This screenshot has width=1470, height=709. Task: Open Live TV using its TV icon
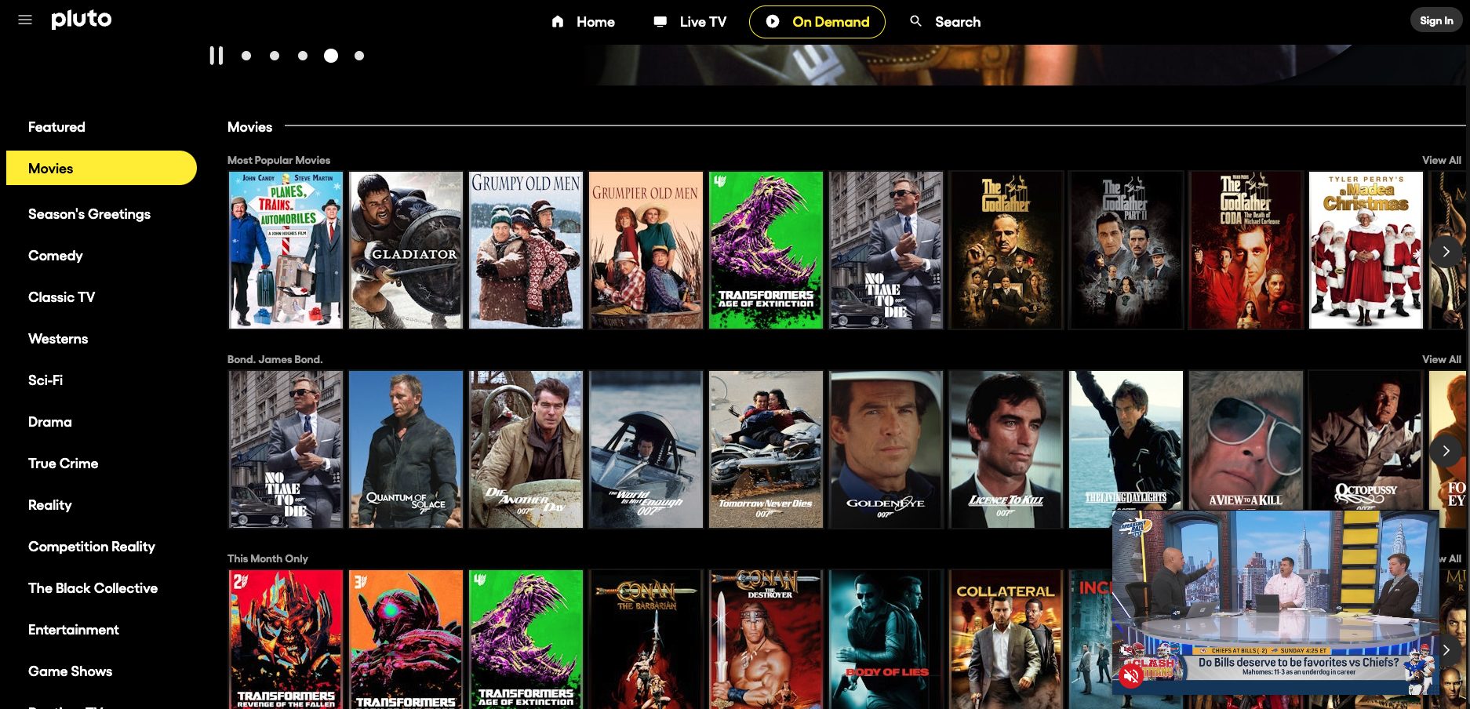[x=660, y=21]
